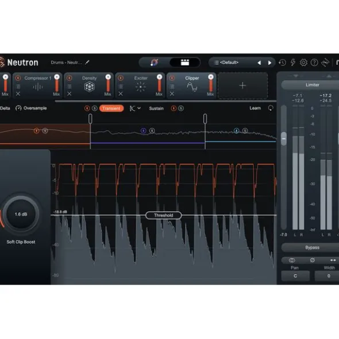Screen dimensions: 339x339
Task: Switch to the detailed modules view
Action: 185,63
